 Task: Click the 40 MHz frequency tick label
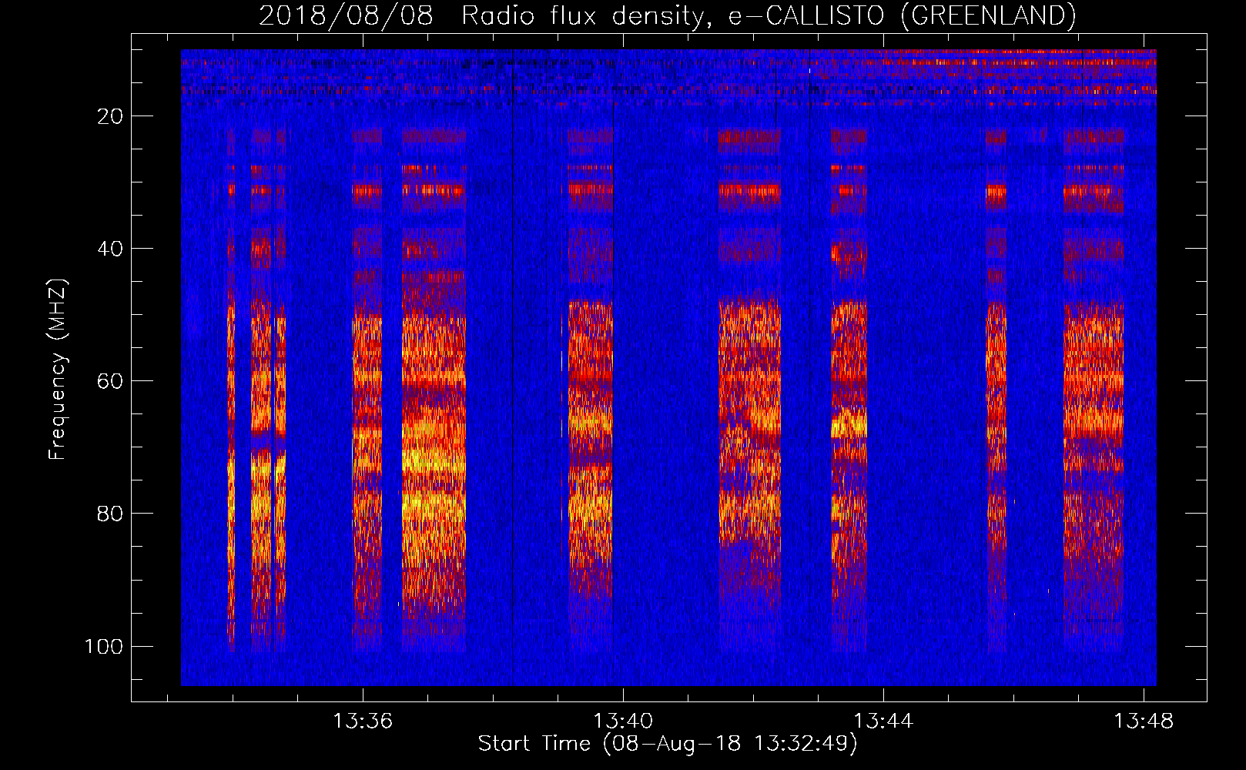[110, 249]
